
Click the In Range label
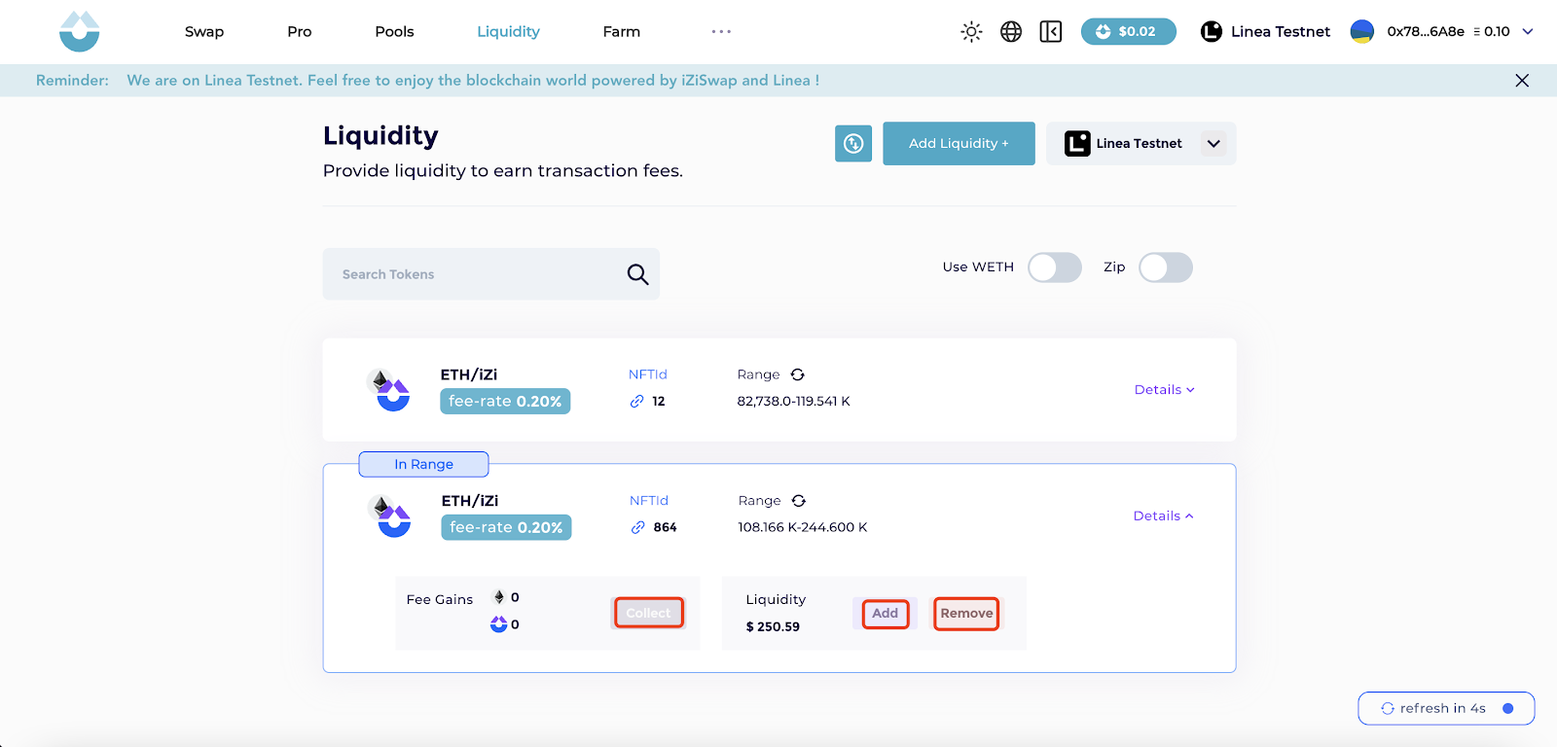point(424,465)
